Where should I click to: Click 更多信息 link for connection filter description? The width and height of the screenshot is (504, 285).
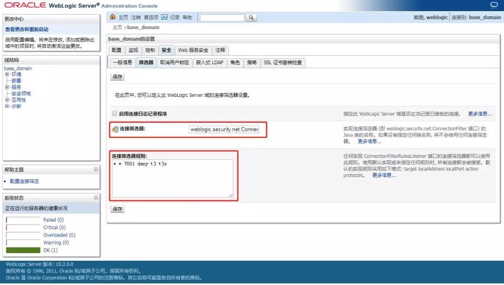[x=369, y=142]
